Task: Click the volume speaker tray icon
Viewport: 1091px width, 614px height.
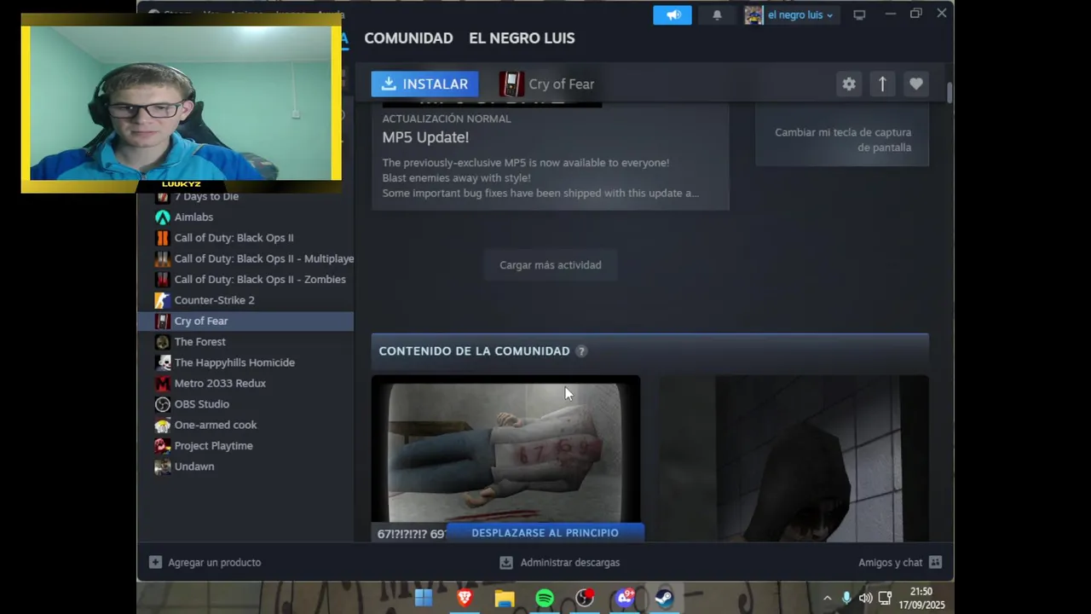Action: coord(866,599)
